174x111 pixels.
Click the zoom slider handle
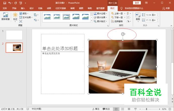click(147, 109)
